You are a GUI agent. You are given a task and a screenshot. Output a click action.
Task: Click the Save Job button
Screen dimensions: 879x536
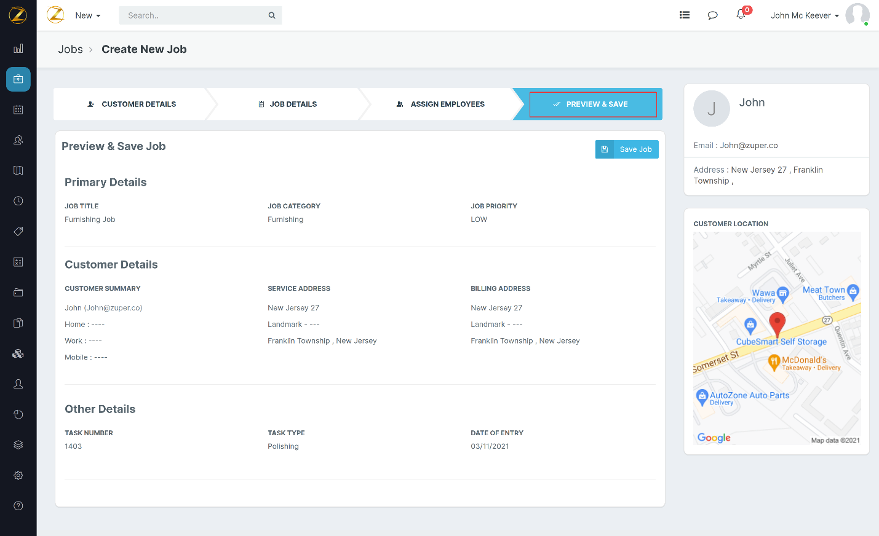click(627, 149)
